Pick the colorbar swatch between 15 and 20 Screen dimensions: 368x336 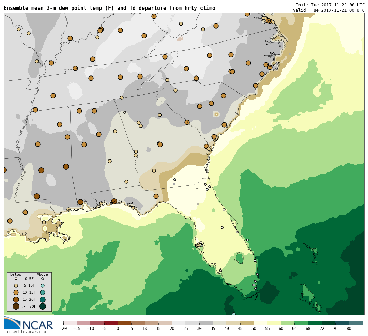[x=166, y=323]
